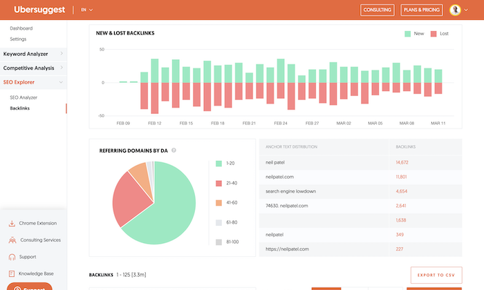Screen dimensions: 484x290
Task: Open SEO Analyzer page
Action: [x=24, y=97]
